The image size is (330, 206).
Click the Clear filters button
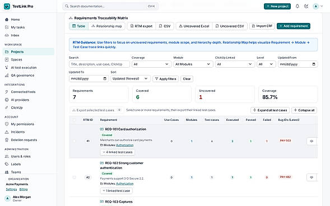click(187, 79)
